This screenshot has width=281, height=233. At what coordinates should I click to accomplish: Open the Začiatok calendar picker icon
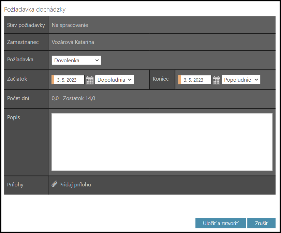pyautogui.click(x=90, y=80)
